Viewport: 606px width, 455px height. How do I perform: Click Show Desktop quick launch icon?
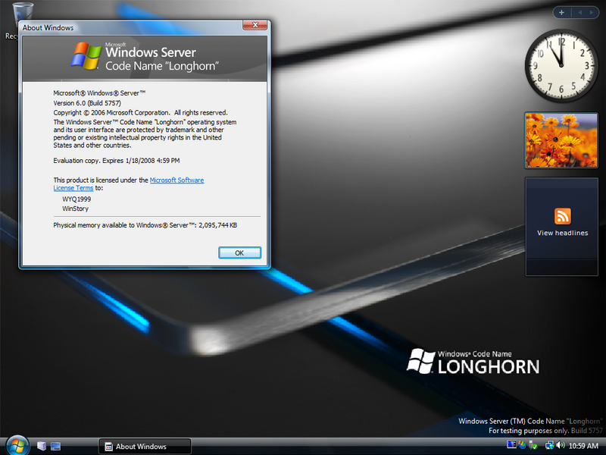pyautogui.click(x=55, y=446)
